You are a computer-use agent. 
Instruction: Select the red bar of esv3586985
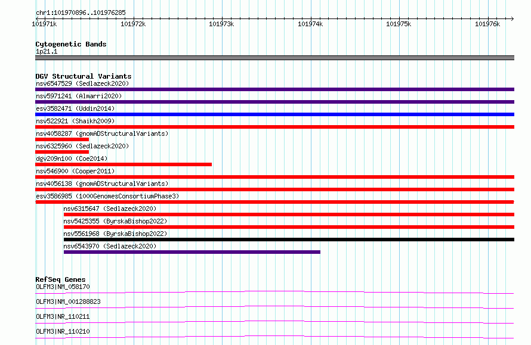point(274,202)
